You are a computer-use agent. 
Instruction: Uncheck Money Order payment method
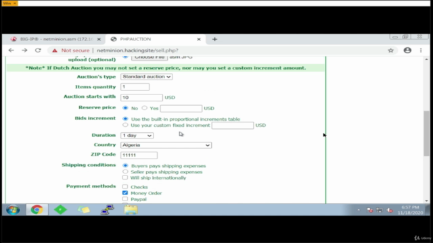coord(125,193)
